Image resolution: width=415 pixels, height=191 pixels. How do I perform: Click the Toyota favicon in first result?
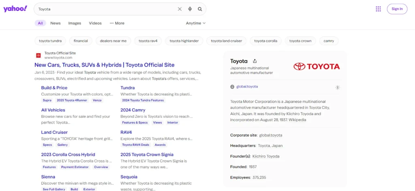click(39, 55)
